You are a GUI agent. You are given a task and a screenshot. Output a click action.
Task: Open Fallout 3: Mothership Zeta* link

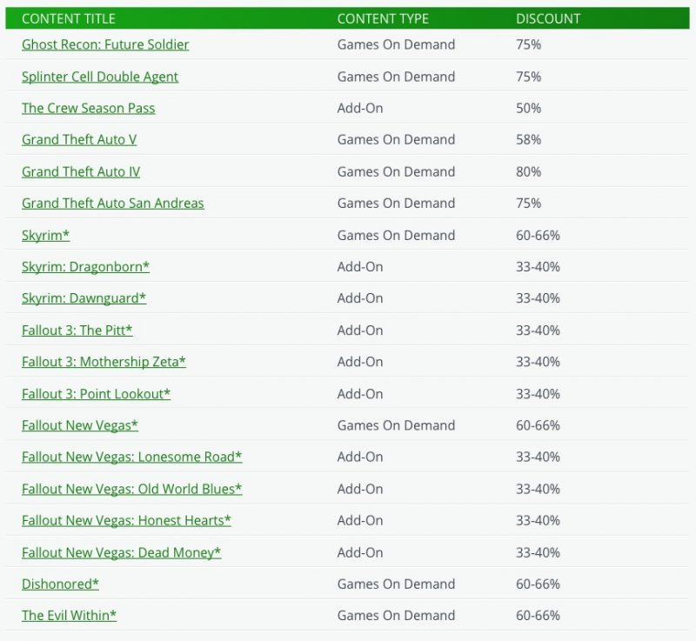pos(104,362)
